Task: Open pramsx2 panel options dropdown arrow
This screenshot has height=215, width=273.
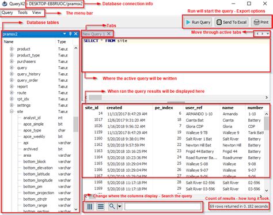Action: pyautogui.click(x=65, y=34)
